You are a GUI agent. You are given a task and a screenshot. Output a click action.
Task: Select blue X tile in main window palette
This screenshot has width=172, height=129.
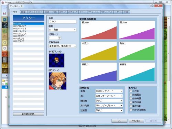(5, 20)
